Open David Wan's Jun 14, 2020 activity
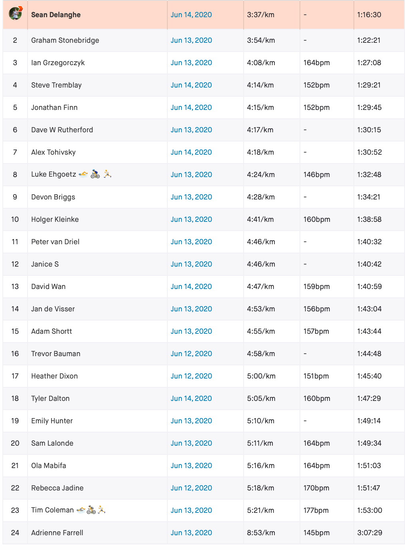 click(x=191, y=287)
